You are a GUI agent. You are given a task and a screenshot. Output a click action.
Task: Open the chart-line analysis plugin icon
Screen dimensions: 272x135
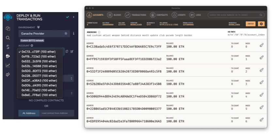click(8, 65)
